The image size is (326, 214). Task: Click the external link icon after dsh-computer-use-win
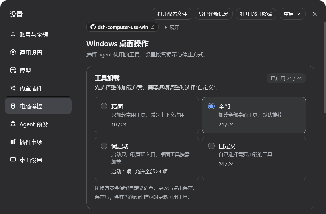153,27
